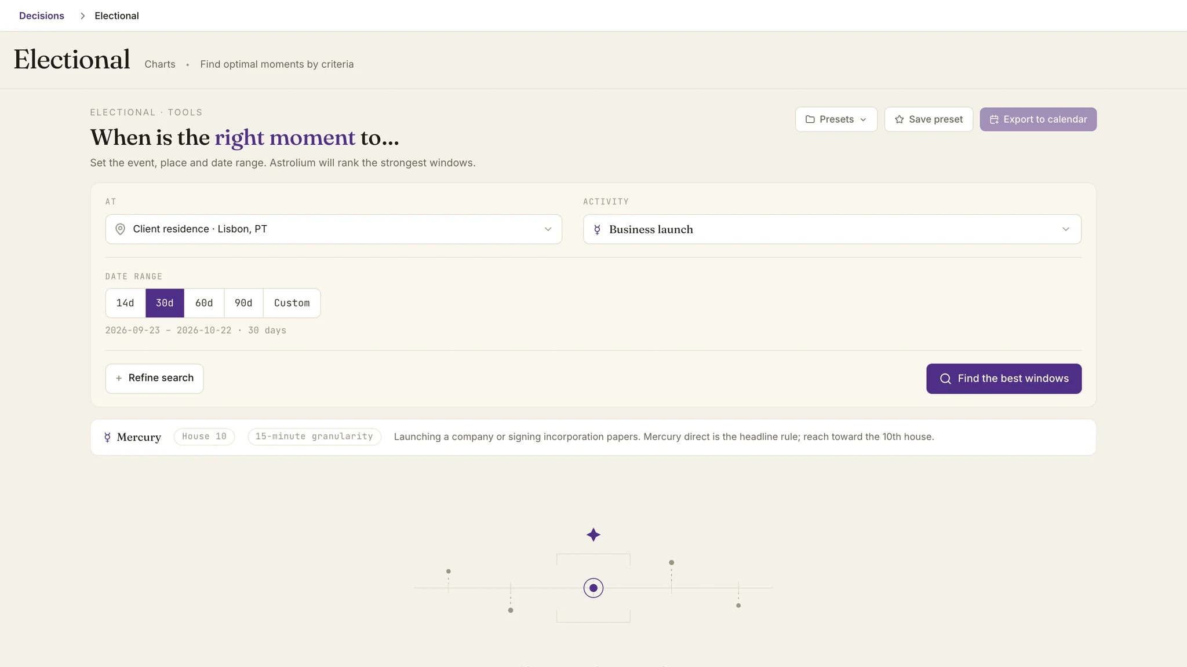Select the 14d date range

coord(125,303)
